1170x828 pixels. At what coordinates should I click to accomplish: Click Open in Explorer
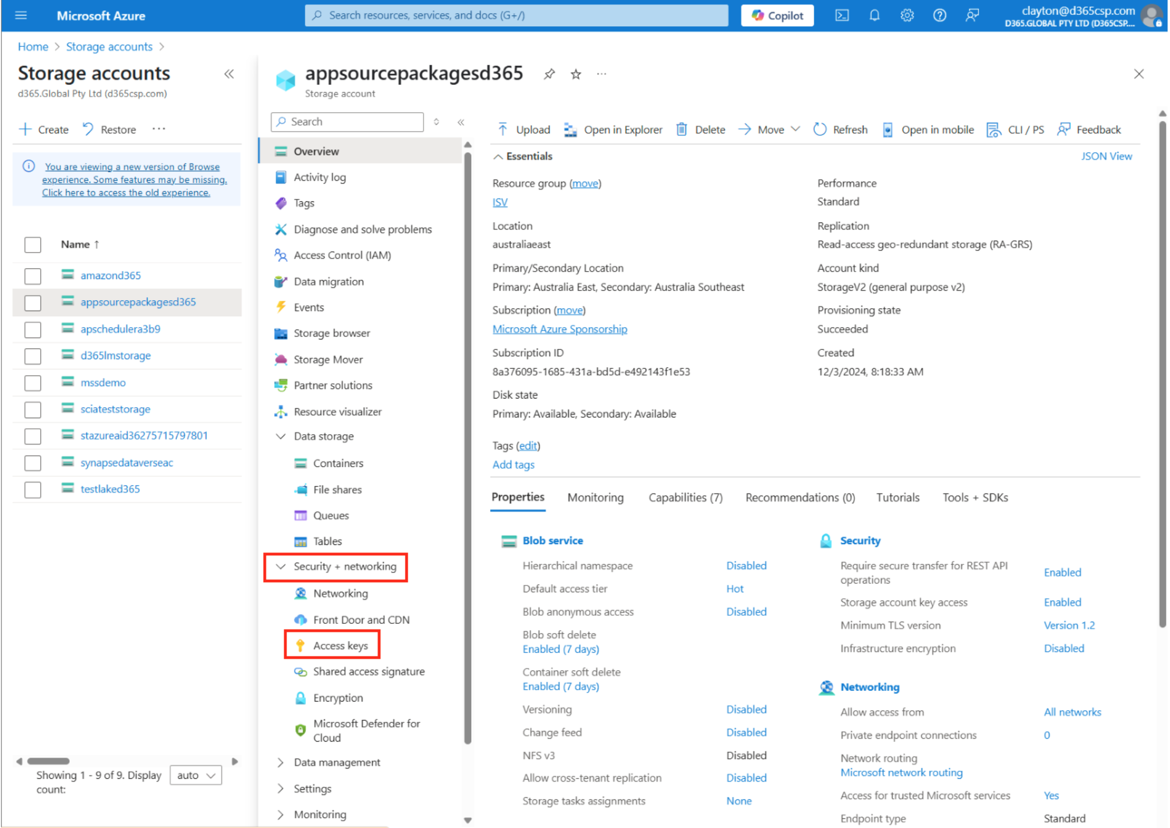[613, 130]
